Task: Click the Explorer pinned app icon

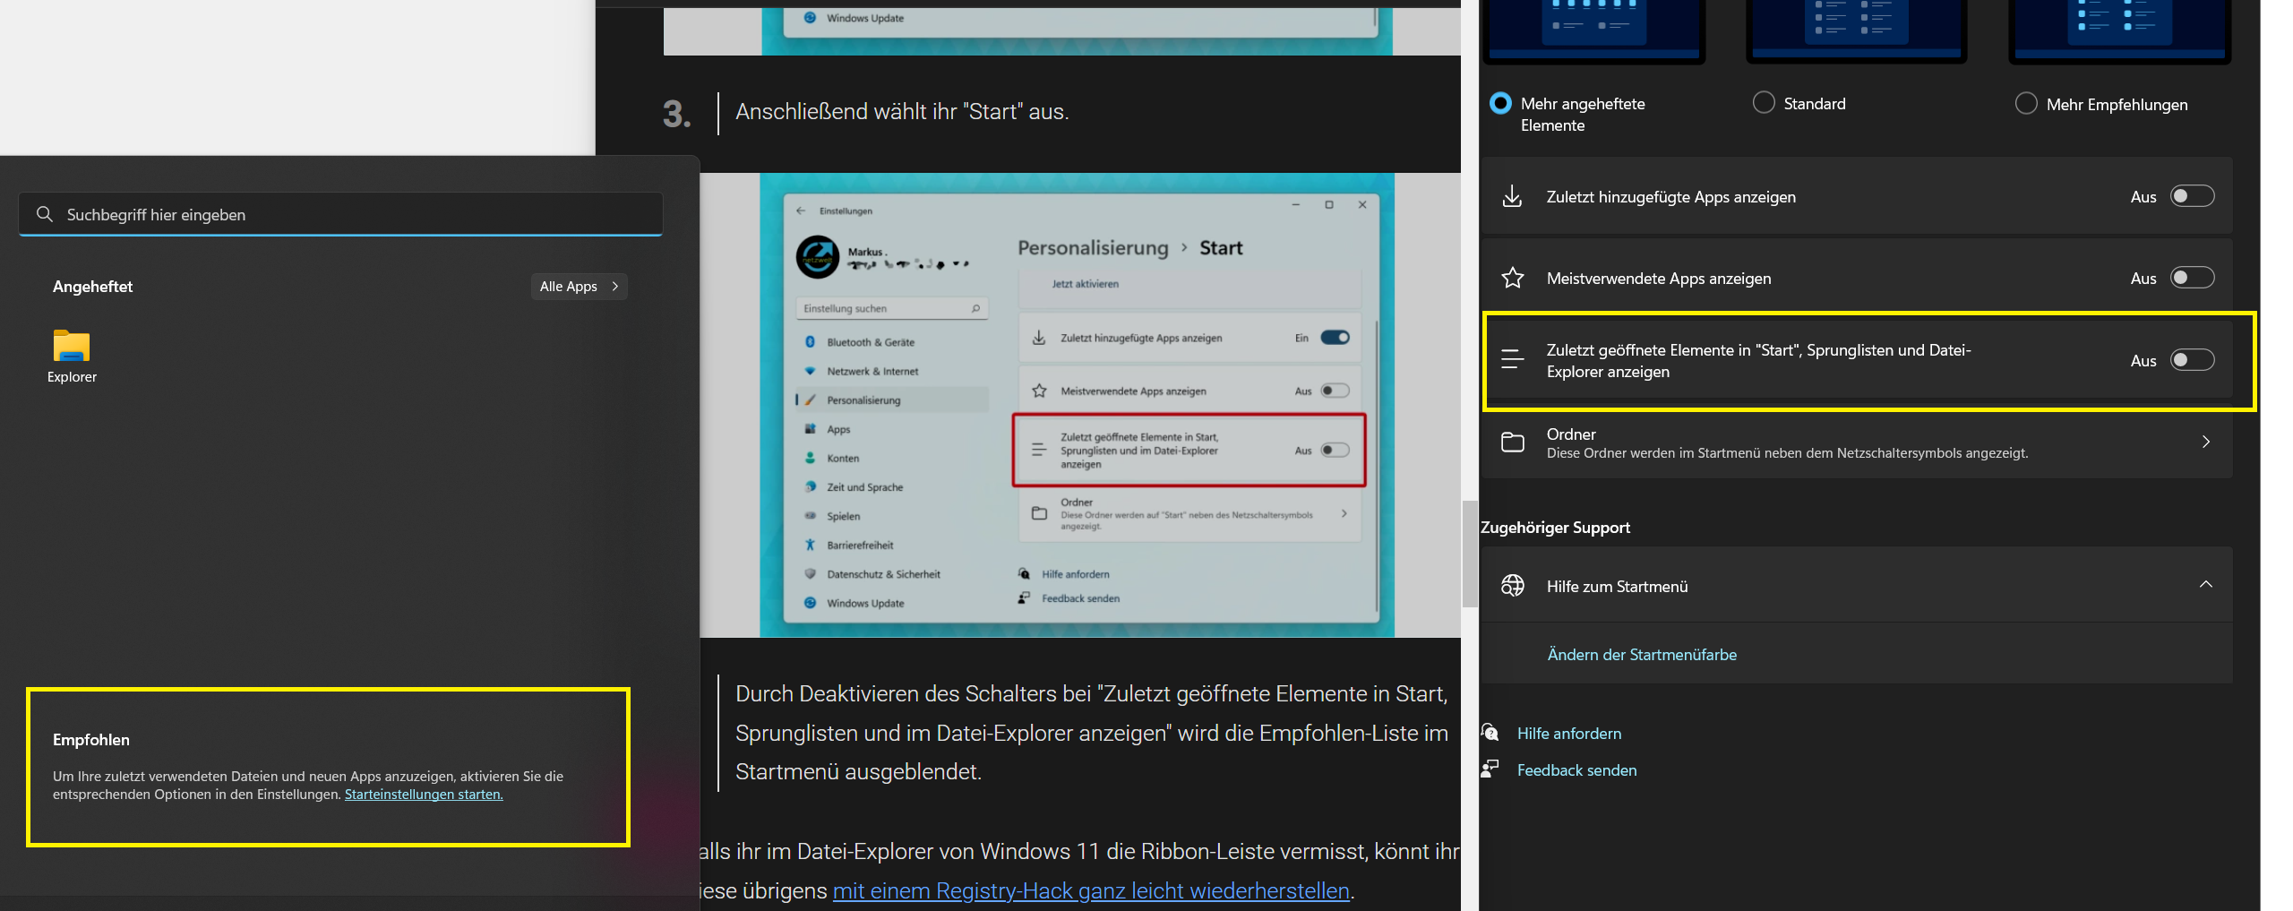Action: click(72, 347)
